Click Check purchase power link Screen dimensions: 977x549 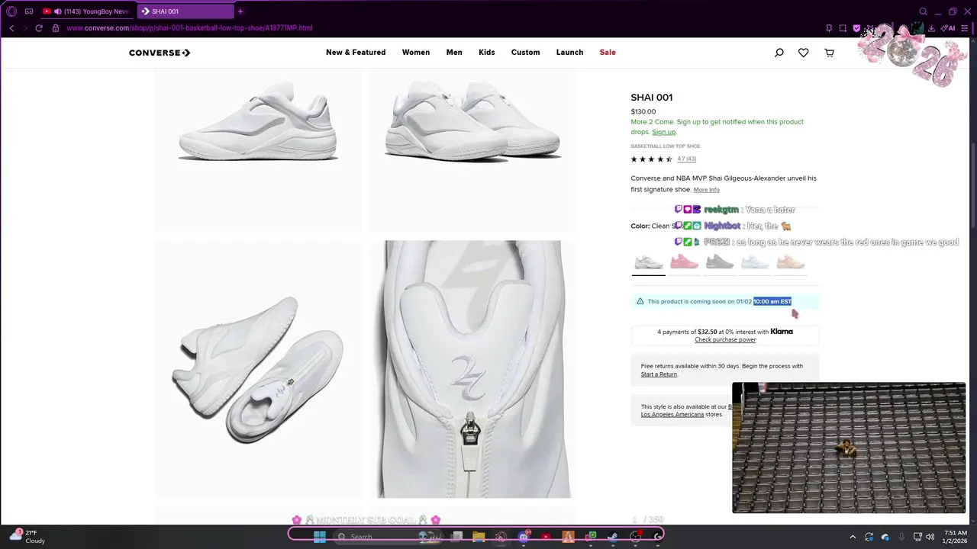coord(725,339)
